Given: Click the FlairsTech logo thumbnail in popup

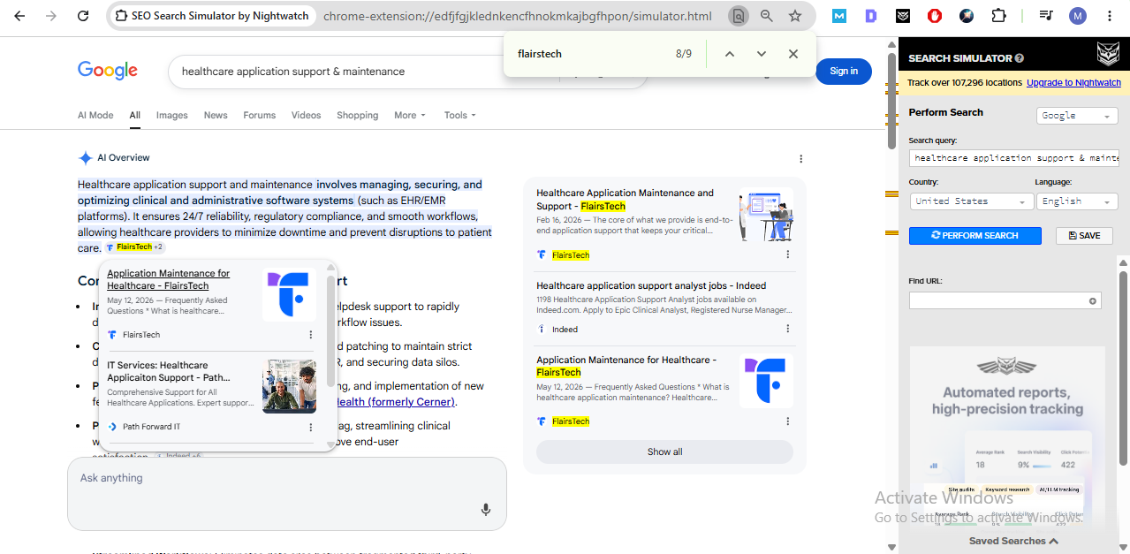Looking at the screenshot, I should click(x=289, y=295).
